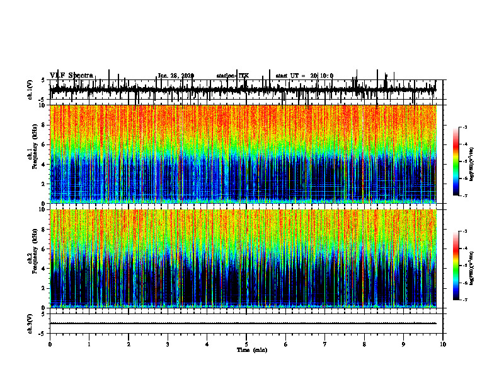Click the "station= ITK" header label
499x386 pixels.
click(232, 76)
